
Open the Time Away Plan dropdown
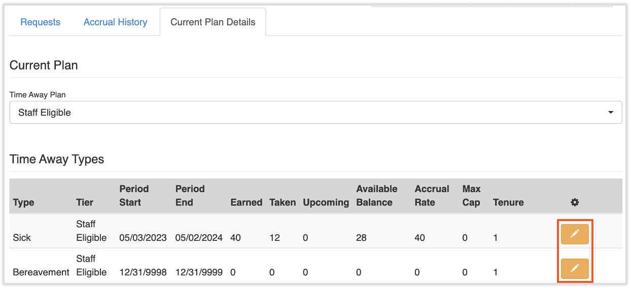click(x=315, y=113)
